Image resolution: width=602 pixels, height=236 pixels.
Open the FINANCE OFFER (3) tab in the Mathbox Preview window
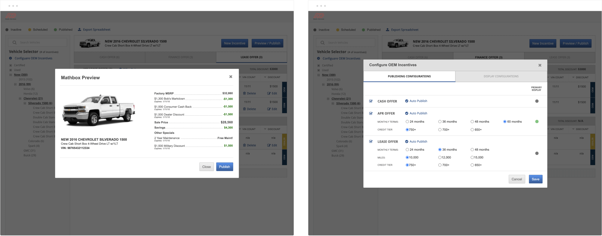click(181, 57)
